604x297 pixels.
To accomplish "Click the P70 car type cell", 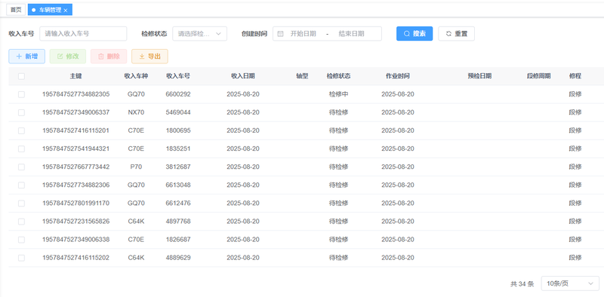I will point(136,167).
